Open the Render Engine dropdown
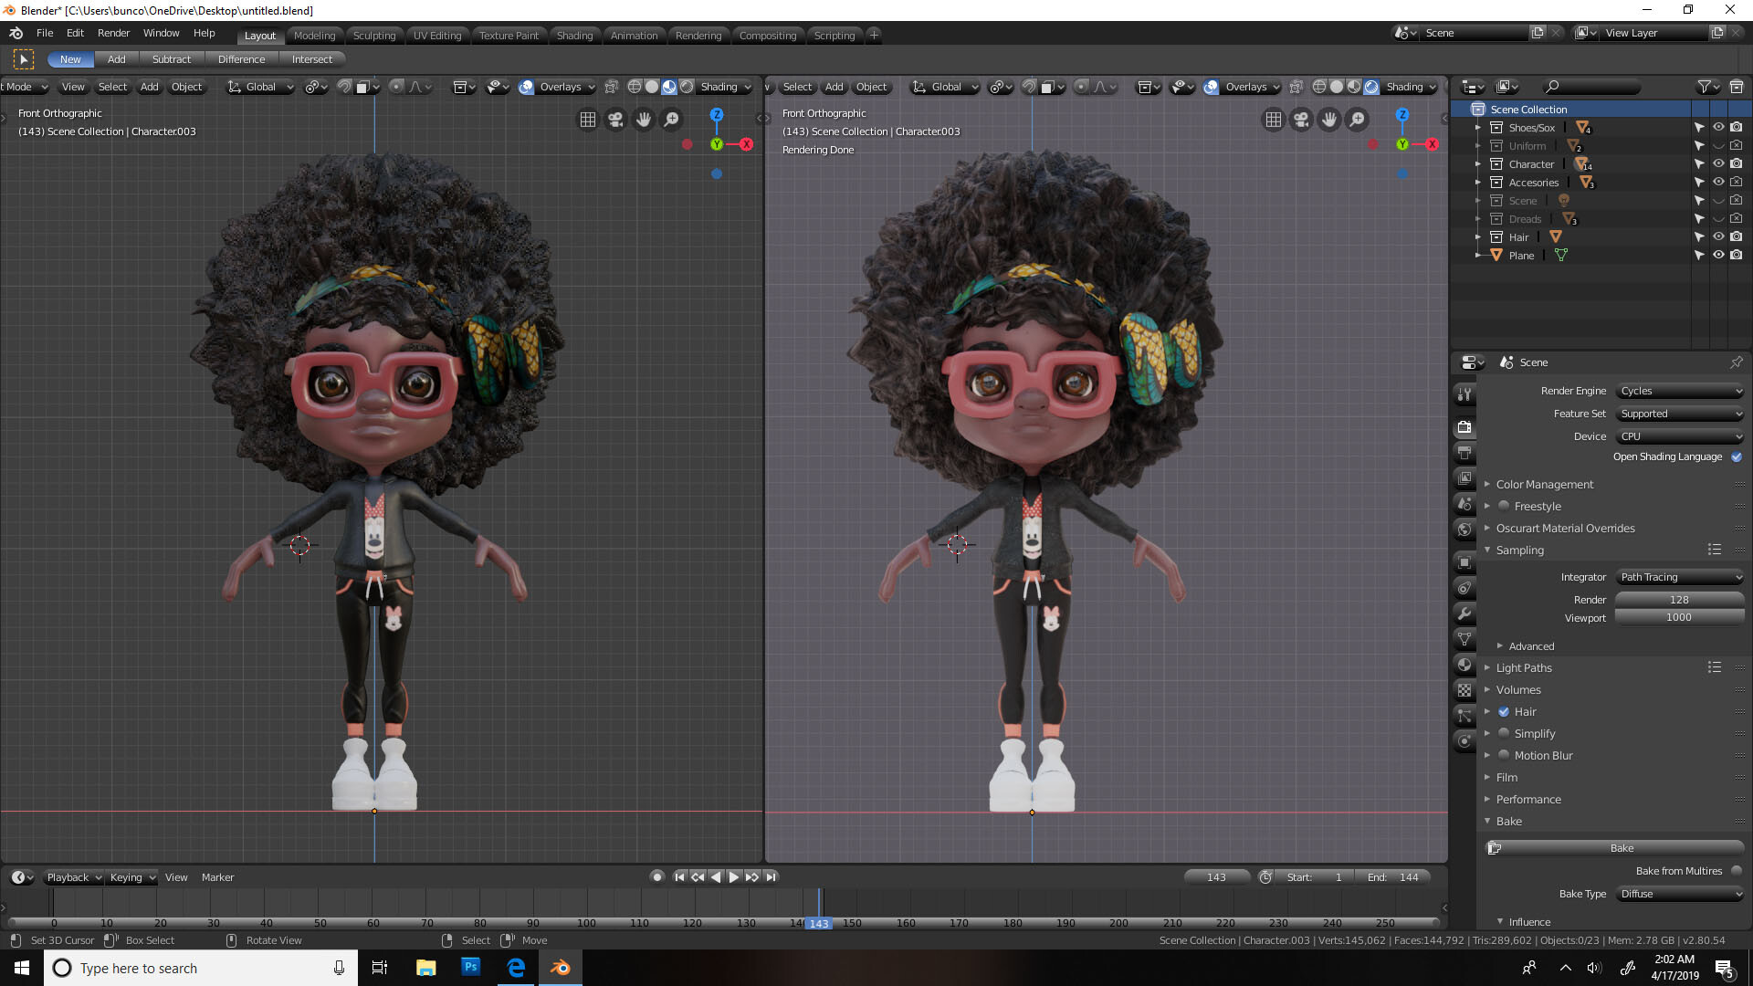1753x986 pixels. pyautogui.click(x=1679, y=391)
